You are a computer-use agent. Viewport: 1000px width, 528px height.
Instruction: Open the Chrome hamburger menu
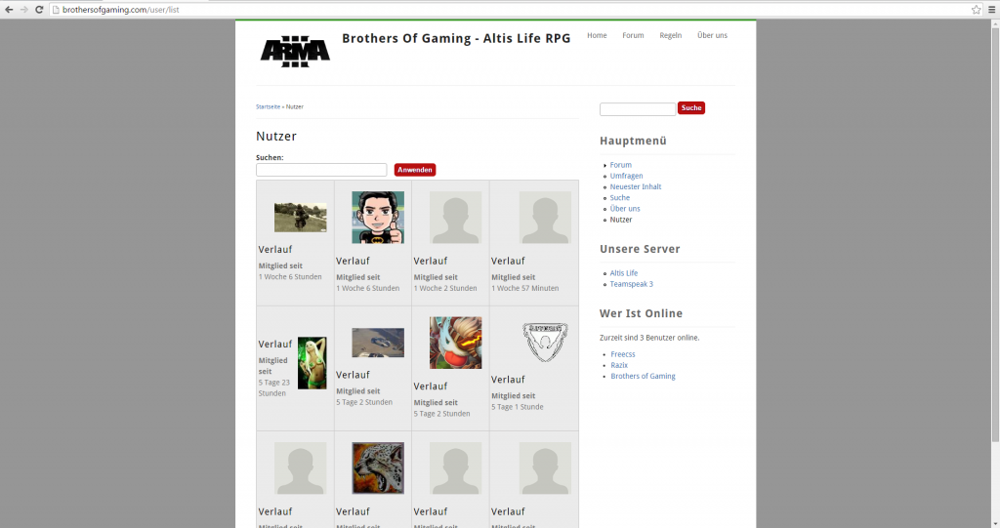pos(990,9)
